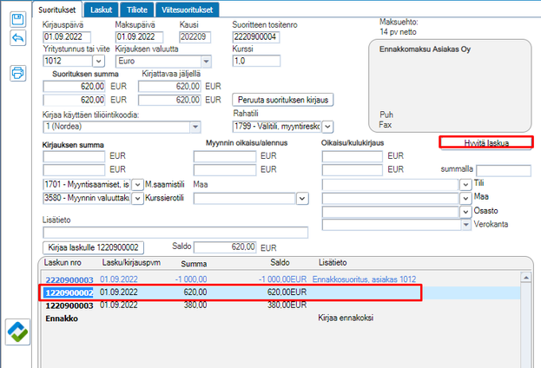
Task: Click the second Suorituksen summa field
Action: pyautogui.click(x=74, y=100)
